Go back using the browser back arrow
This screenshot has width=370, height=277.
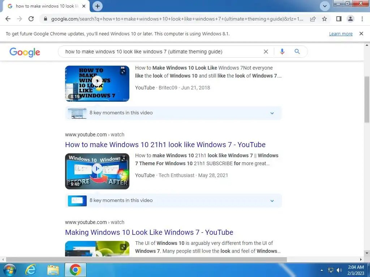(8, 19)
